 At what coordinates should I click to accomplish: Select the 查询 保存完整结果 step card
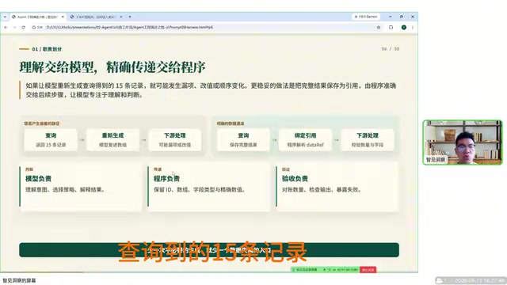(243, 140)
